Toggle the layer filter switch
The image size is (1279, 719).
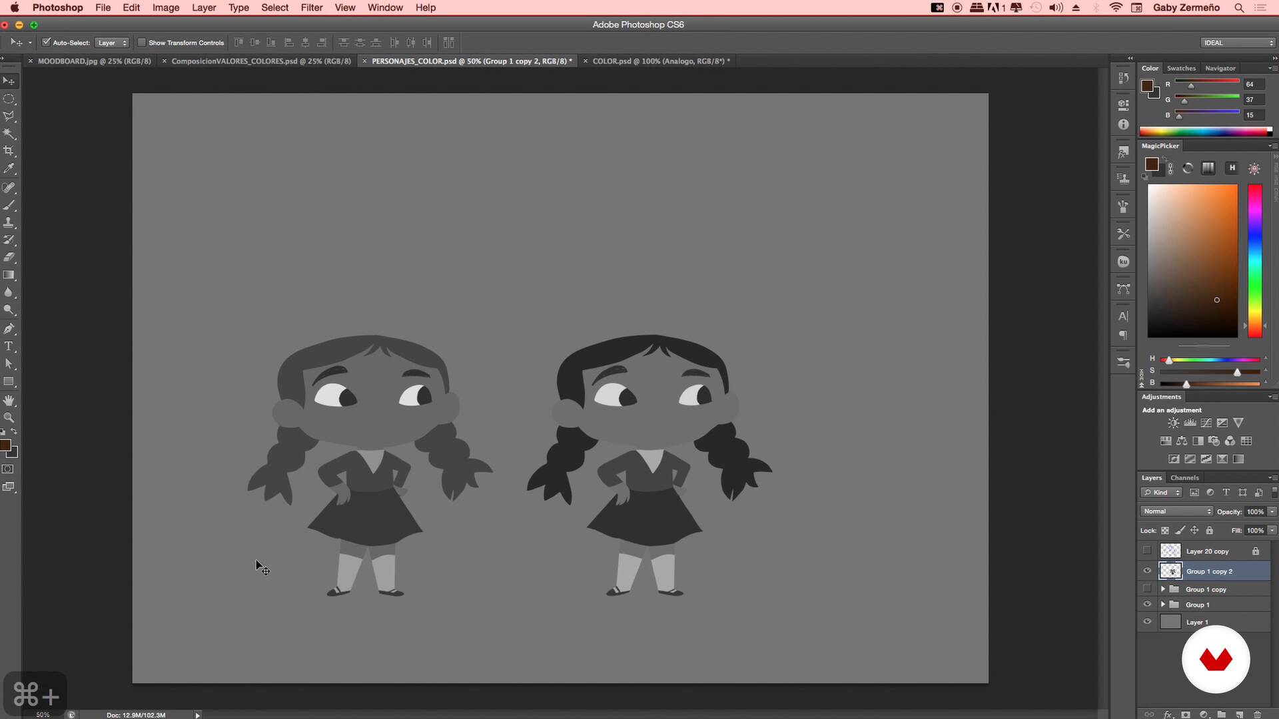[x=1274, y=493]
